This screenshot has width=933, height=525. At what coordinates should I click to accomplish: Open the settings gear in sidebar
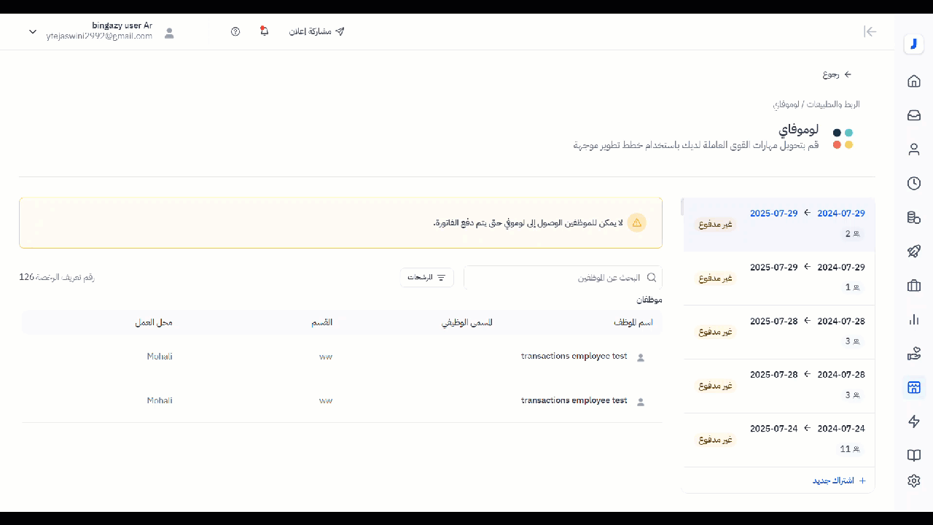pyautogui.click(x=914, y=481)
